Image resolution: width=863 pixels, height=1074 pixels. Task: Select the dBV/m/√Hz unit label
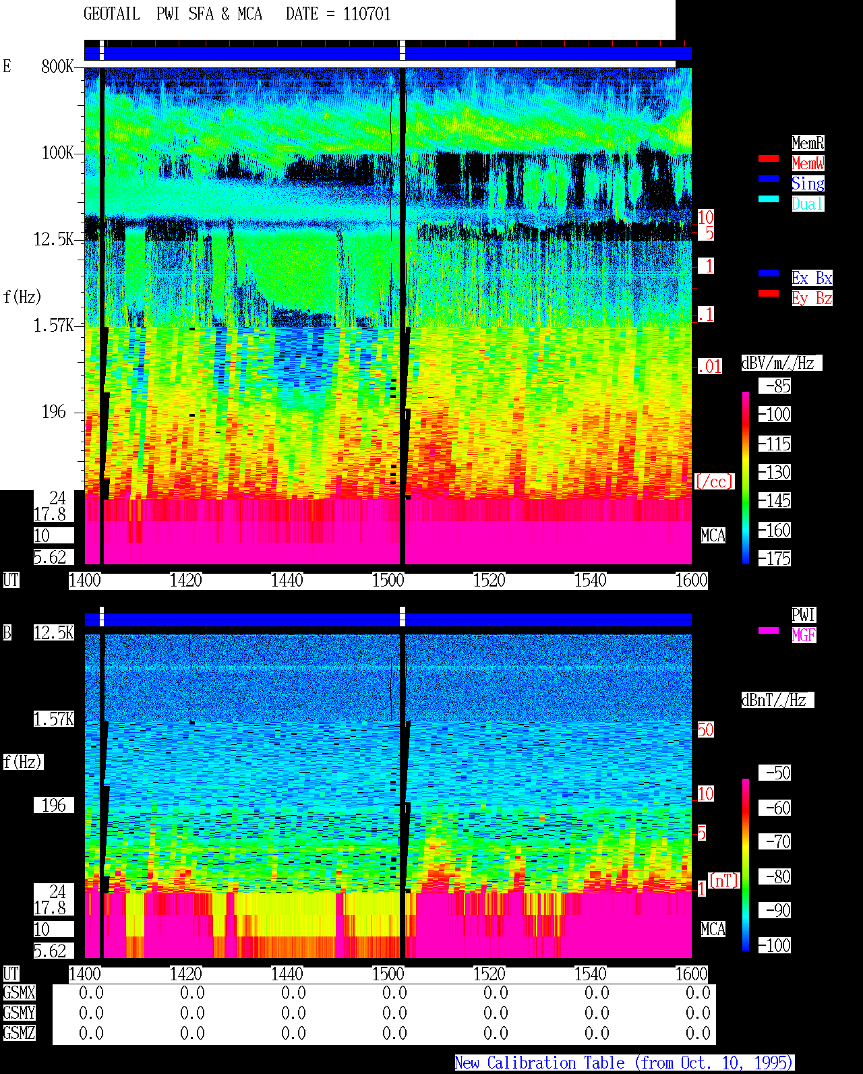781,363
